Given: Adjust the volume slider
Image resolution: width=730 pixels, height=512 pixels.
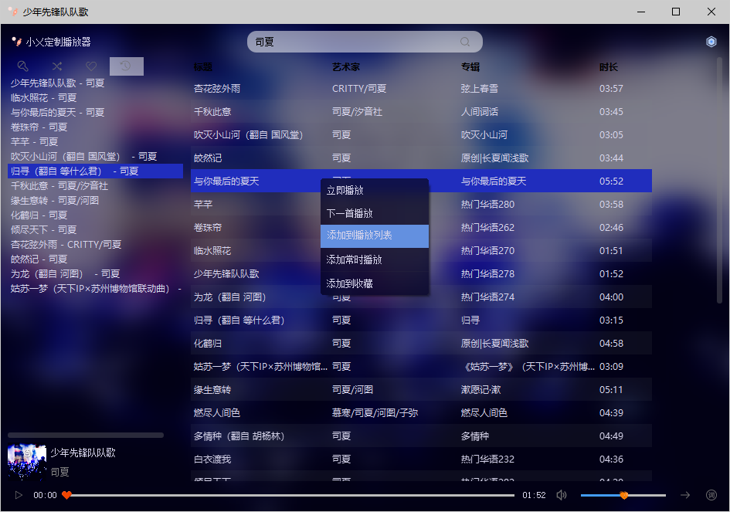Looking at the screenshot, I should 624,495.
